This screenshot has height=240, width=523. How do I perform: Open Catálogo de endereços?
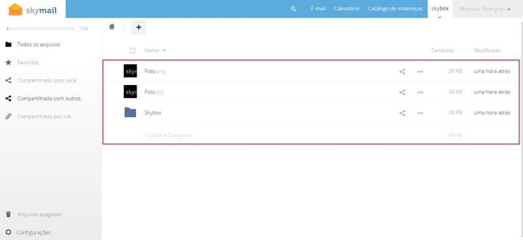396,9
